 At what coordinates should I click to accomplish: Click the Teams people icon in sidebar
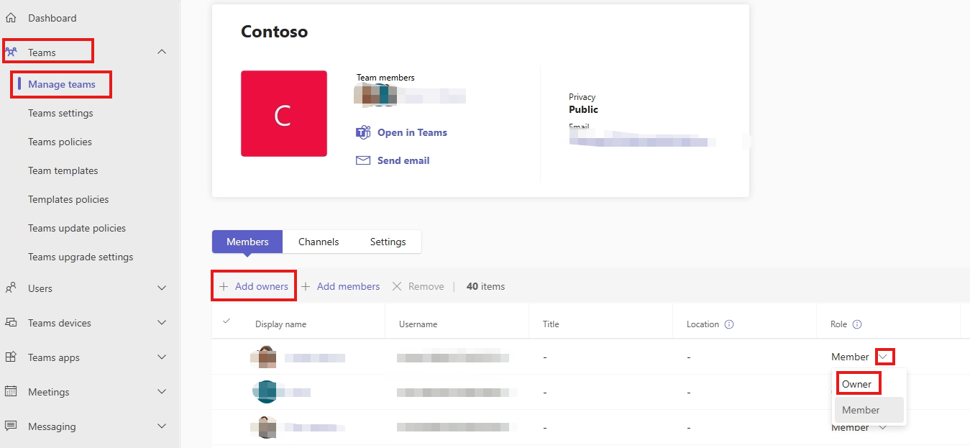click(x=12, y=52)
